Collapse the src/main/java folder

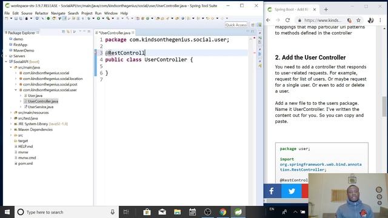point(11,67)
